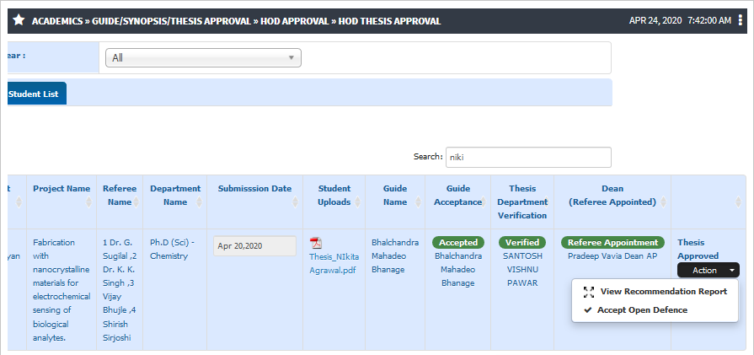Click the checkmark icon beside Accept Open Defence

pos(587,310)
